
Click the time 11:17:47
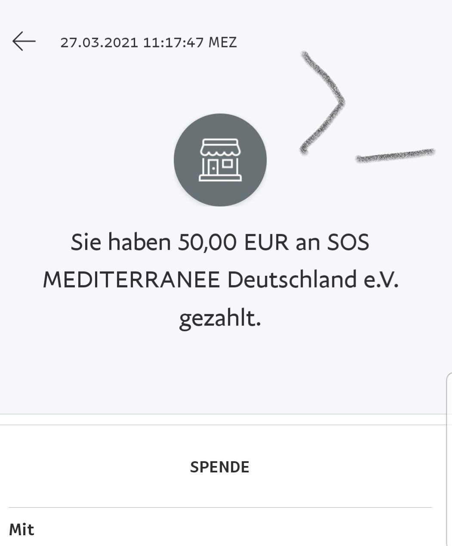click(173, 43)
